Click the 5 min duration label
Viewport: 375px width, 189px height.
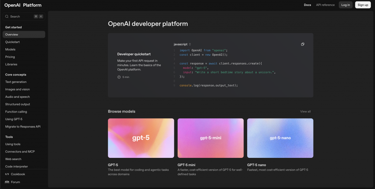126,77
